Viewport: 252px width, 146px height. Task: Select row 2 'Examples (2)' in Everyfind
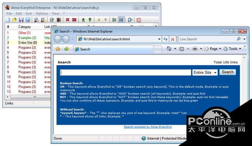28,37
